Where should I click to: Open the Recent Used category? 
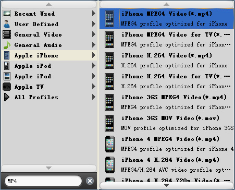point(49,14)
